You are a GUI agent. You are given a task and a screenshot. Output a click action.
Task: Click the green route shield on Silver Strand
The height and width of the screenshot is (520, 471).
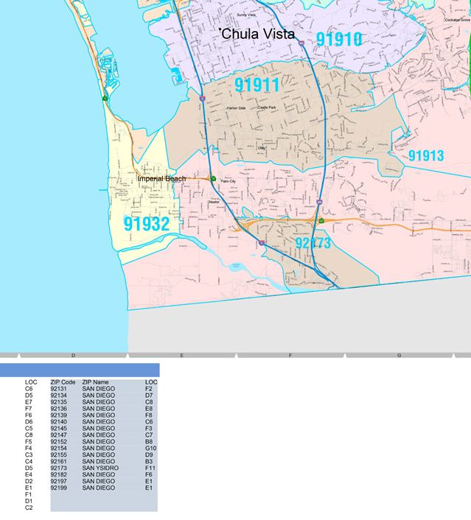click(x=105, y=97)
